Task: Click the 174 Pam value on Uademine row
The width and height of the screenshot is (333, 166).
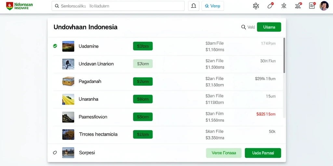Action: pyautogui.click(x=268, y=44)
